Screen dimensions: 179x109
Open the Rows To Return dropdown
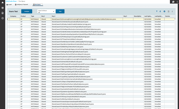click(x=46, y=11)
